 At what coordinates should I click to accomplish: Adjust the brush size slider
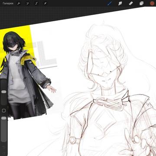tap(4, 92)
